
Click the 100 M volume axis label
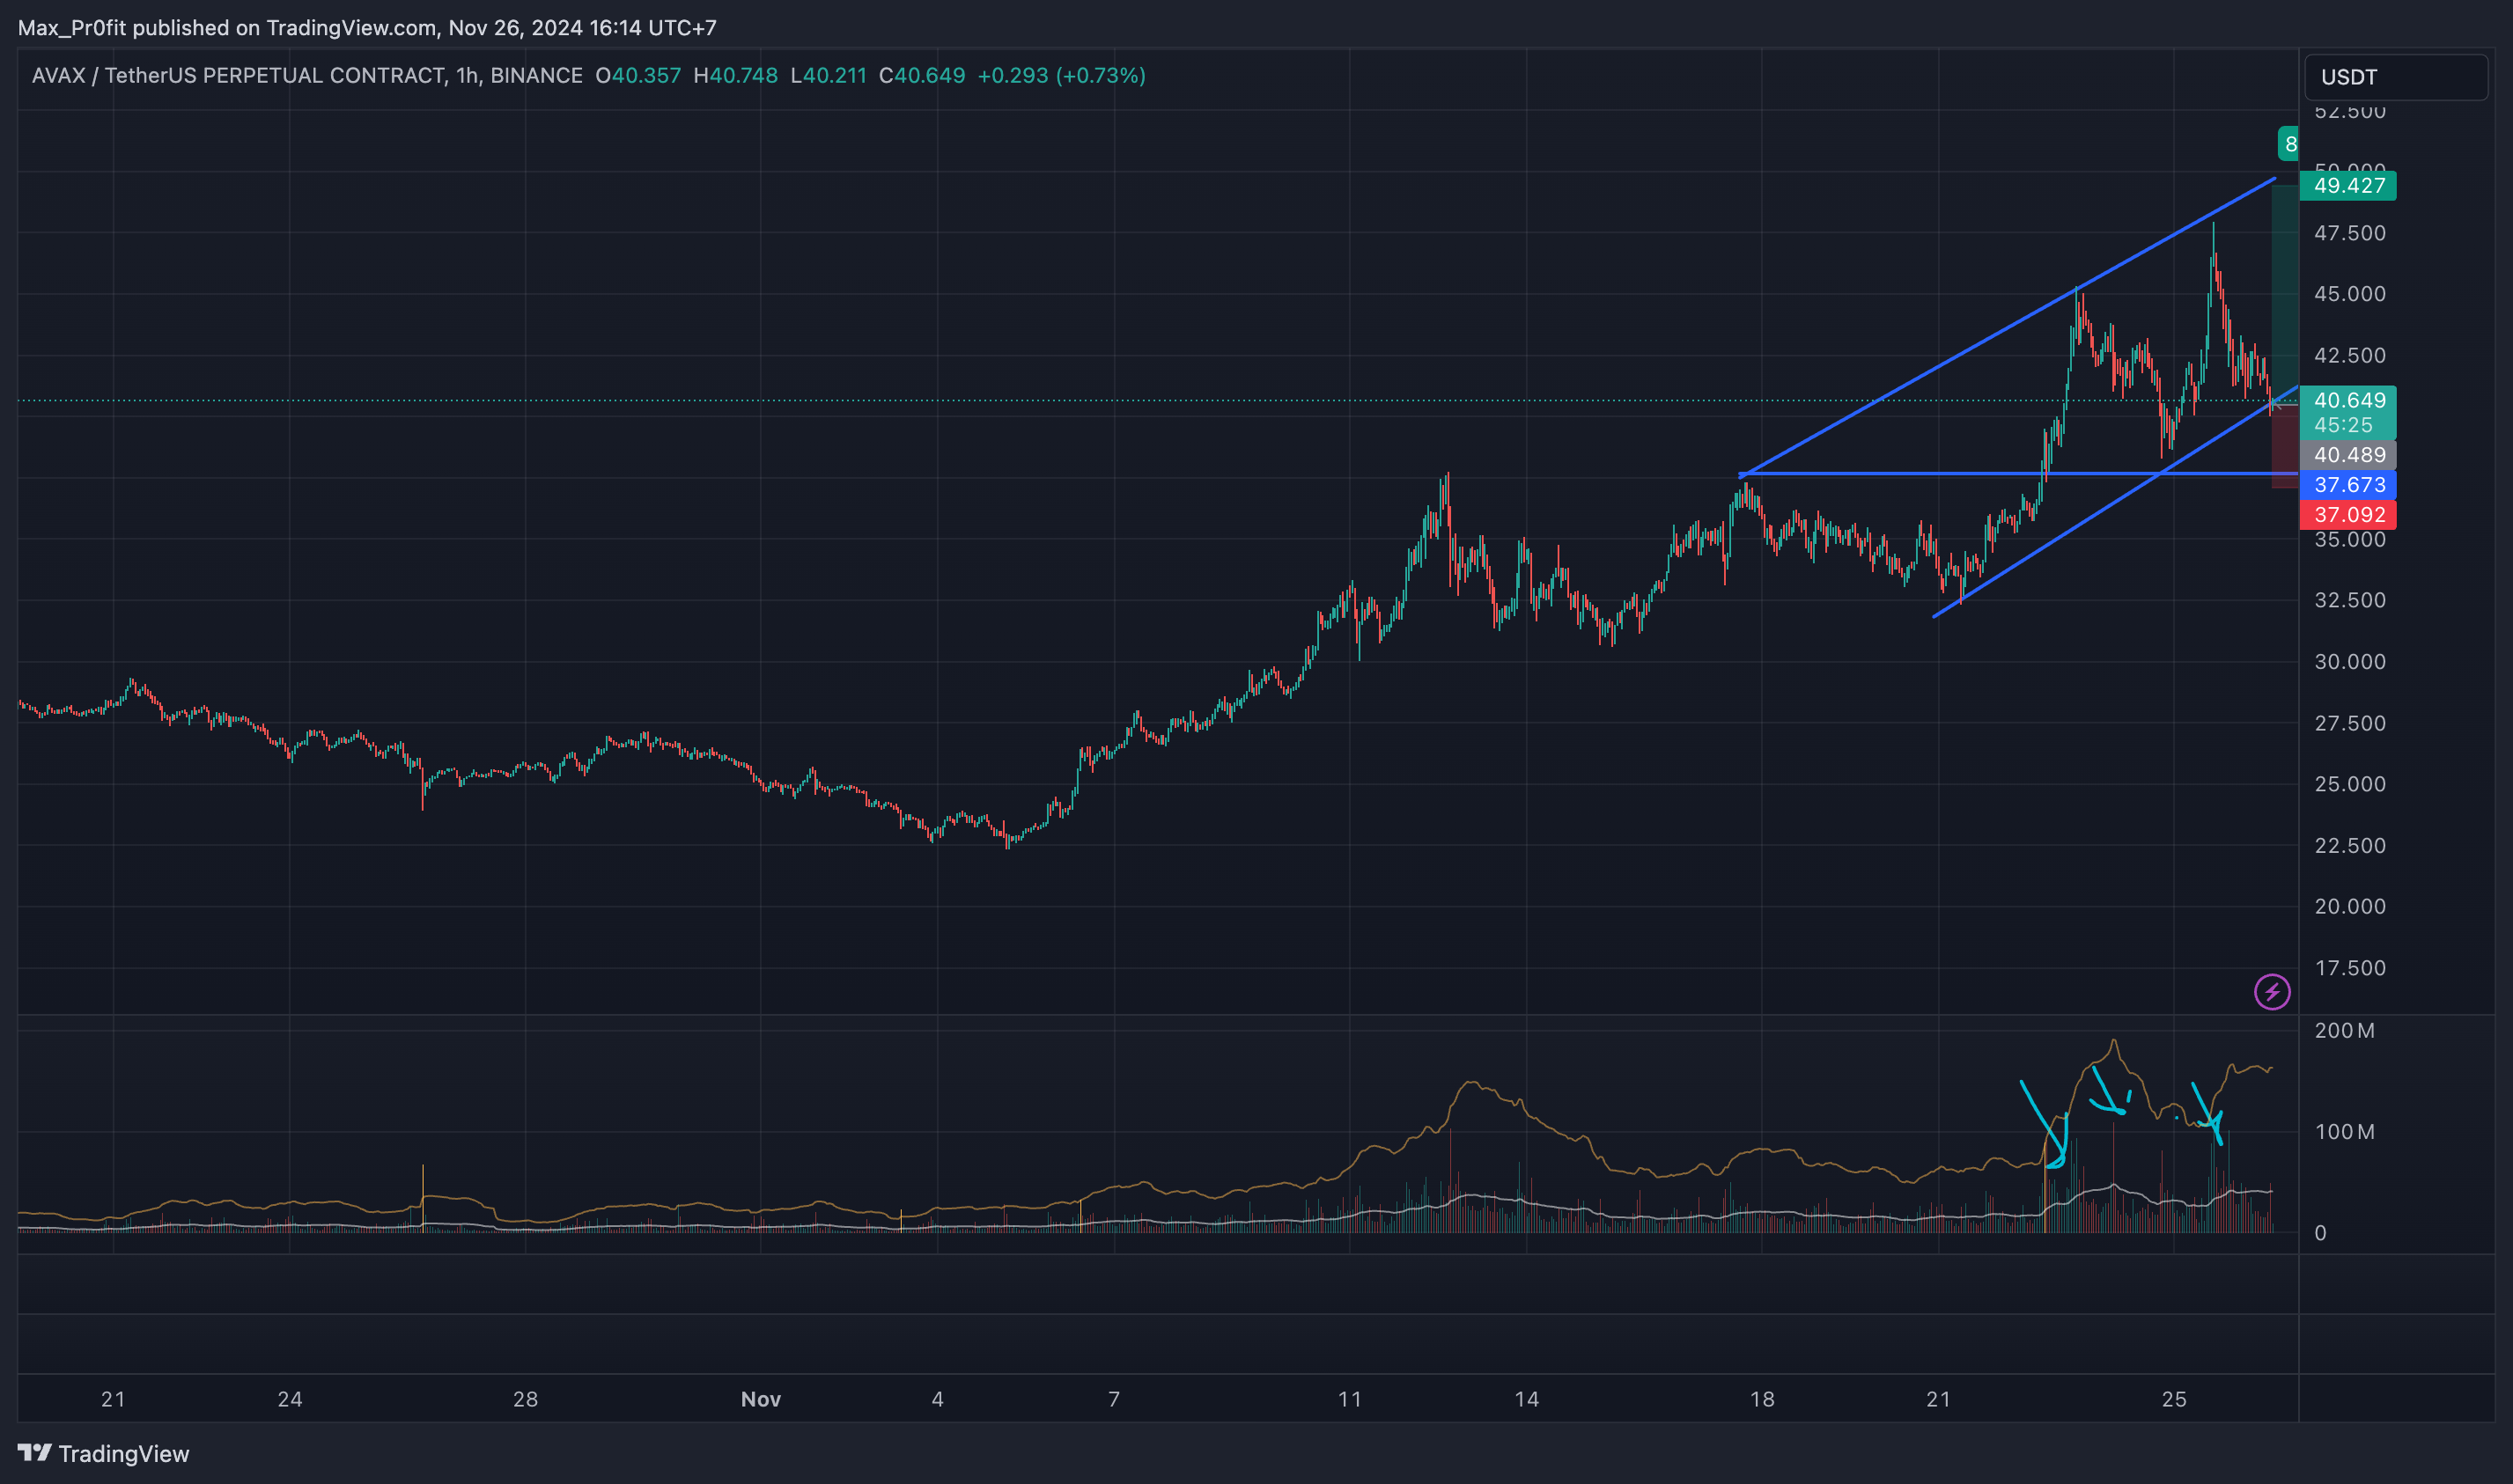pos(2344,1132)
